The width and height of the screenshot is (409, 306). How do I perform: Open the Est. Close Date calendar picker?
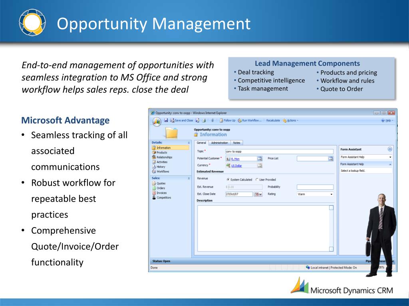(258, 194)
